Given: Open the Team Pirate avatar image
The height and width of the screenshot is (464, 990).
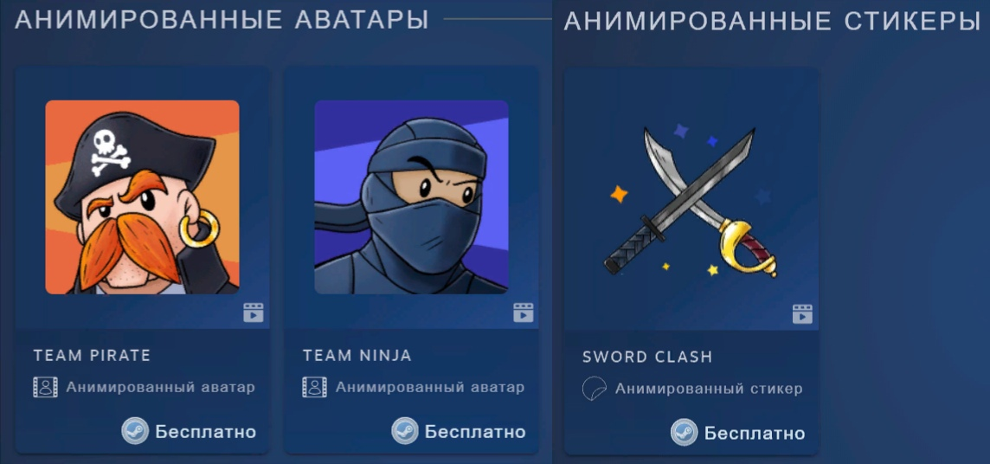Looking at the screenshot, I should pos(142,197).
